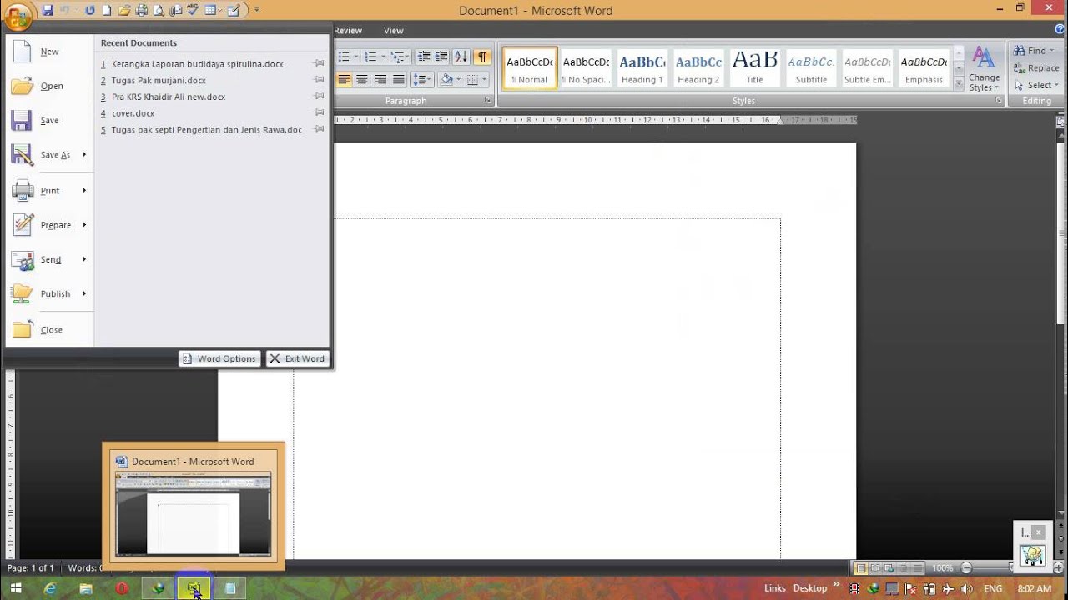This screenshot has width=1068, height=600.
Task: Open Select dropdown in Editing group
Action: (1035, 85)
